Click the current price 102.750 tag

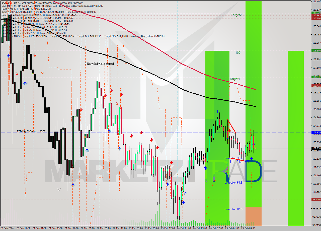316,148
